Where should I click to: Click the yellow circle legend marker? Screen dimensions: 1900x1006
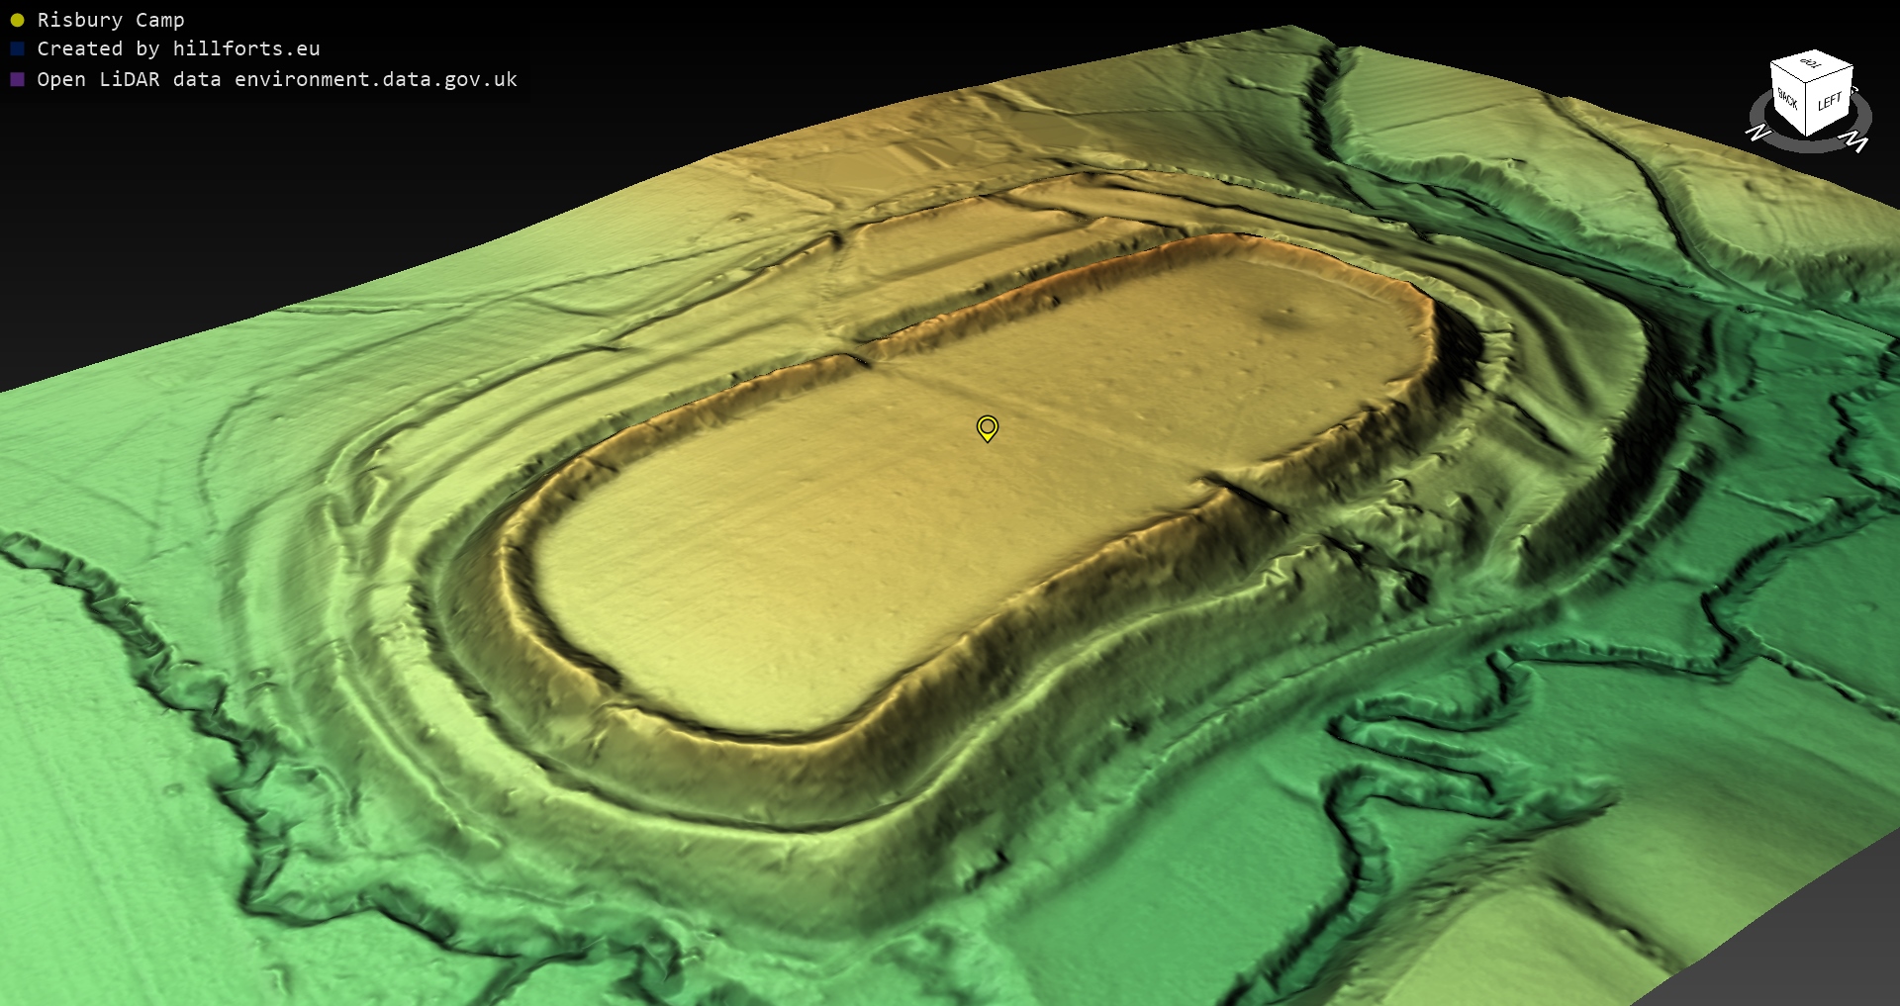17,20
